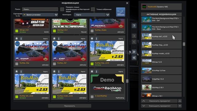The height and width of the screenshot is (111, 197).
Task: Click the RusMap_Def thumbnail image
Action: click(69, 51)
